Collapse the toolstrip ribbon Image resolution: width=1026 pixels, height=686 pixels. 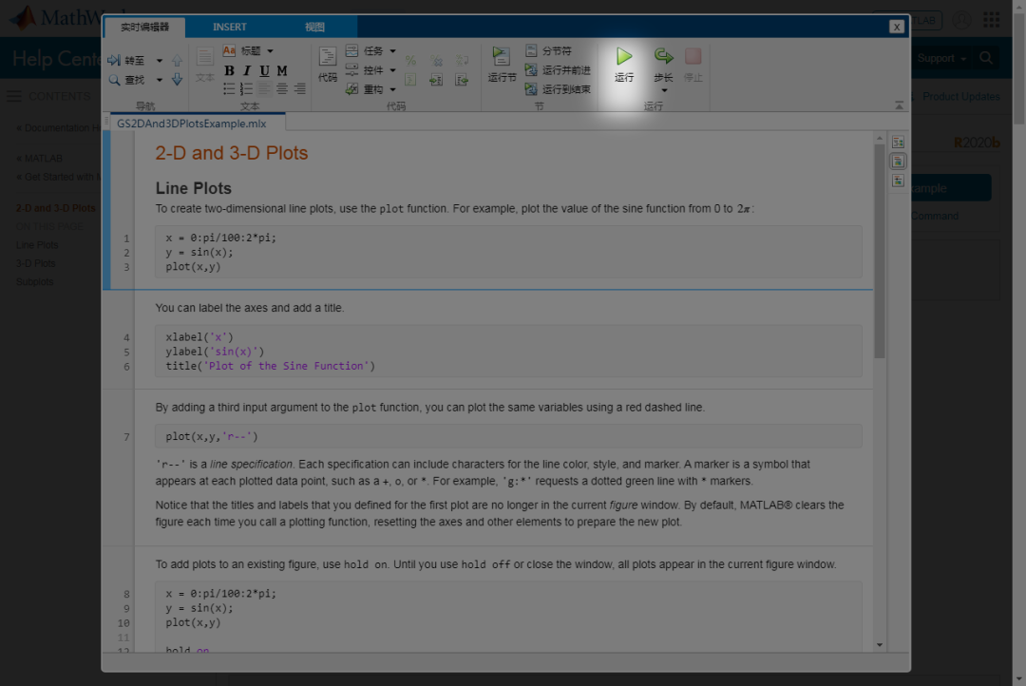(899, 105)
